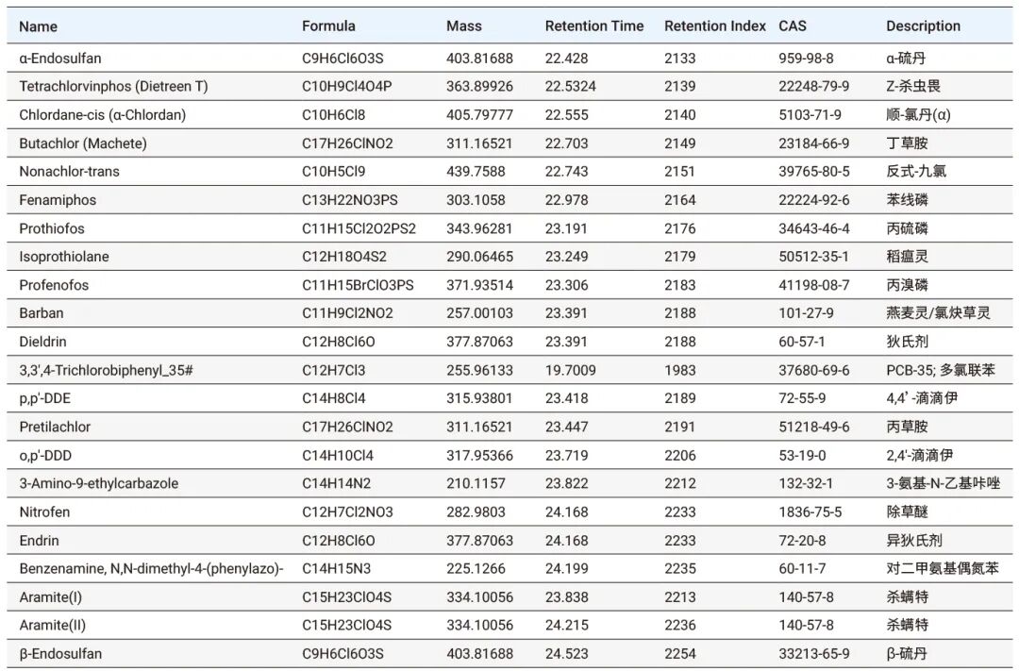Select the β-Endosulfan name cell
Screen dimensions: 1019x671
(x=60, y=653)
